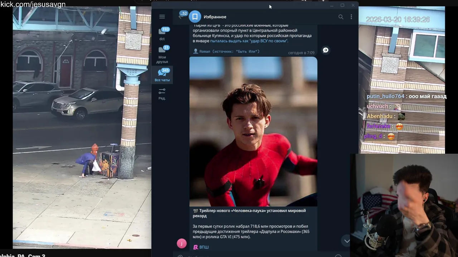Switch to the Все чаты folder
This screenshot has height=257, width=458.
tap(162, 75)
